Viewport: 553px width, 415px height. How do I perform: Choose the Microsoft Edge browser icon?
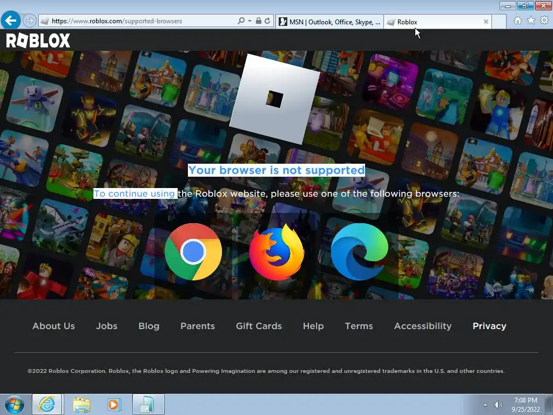click(359, 252)
